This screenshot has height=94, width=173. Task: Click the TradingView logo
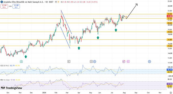11,88
